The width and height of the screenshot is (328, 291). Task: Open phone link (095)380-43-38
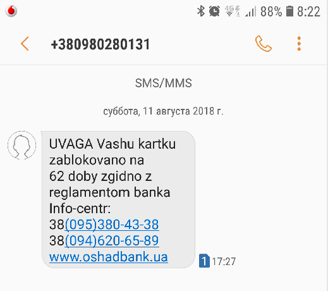[112, 224]
